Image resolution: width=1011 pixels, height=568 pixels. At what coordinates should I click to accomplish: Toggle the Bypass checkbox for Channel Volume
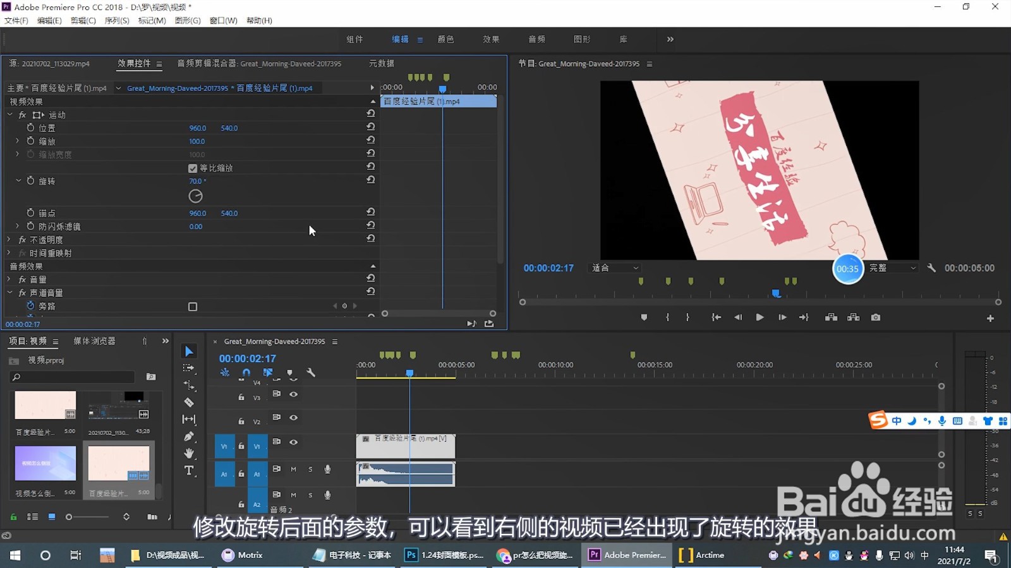[x=193, y=307]
